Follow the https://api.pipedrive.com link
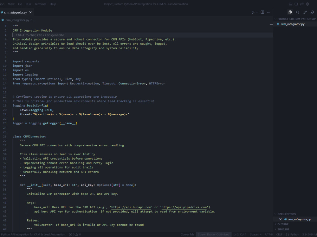 pyautogui.click(x=184, y=207)
